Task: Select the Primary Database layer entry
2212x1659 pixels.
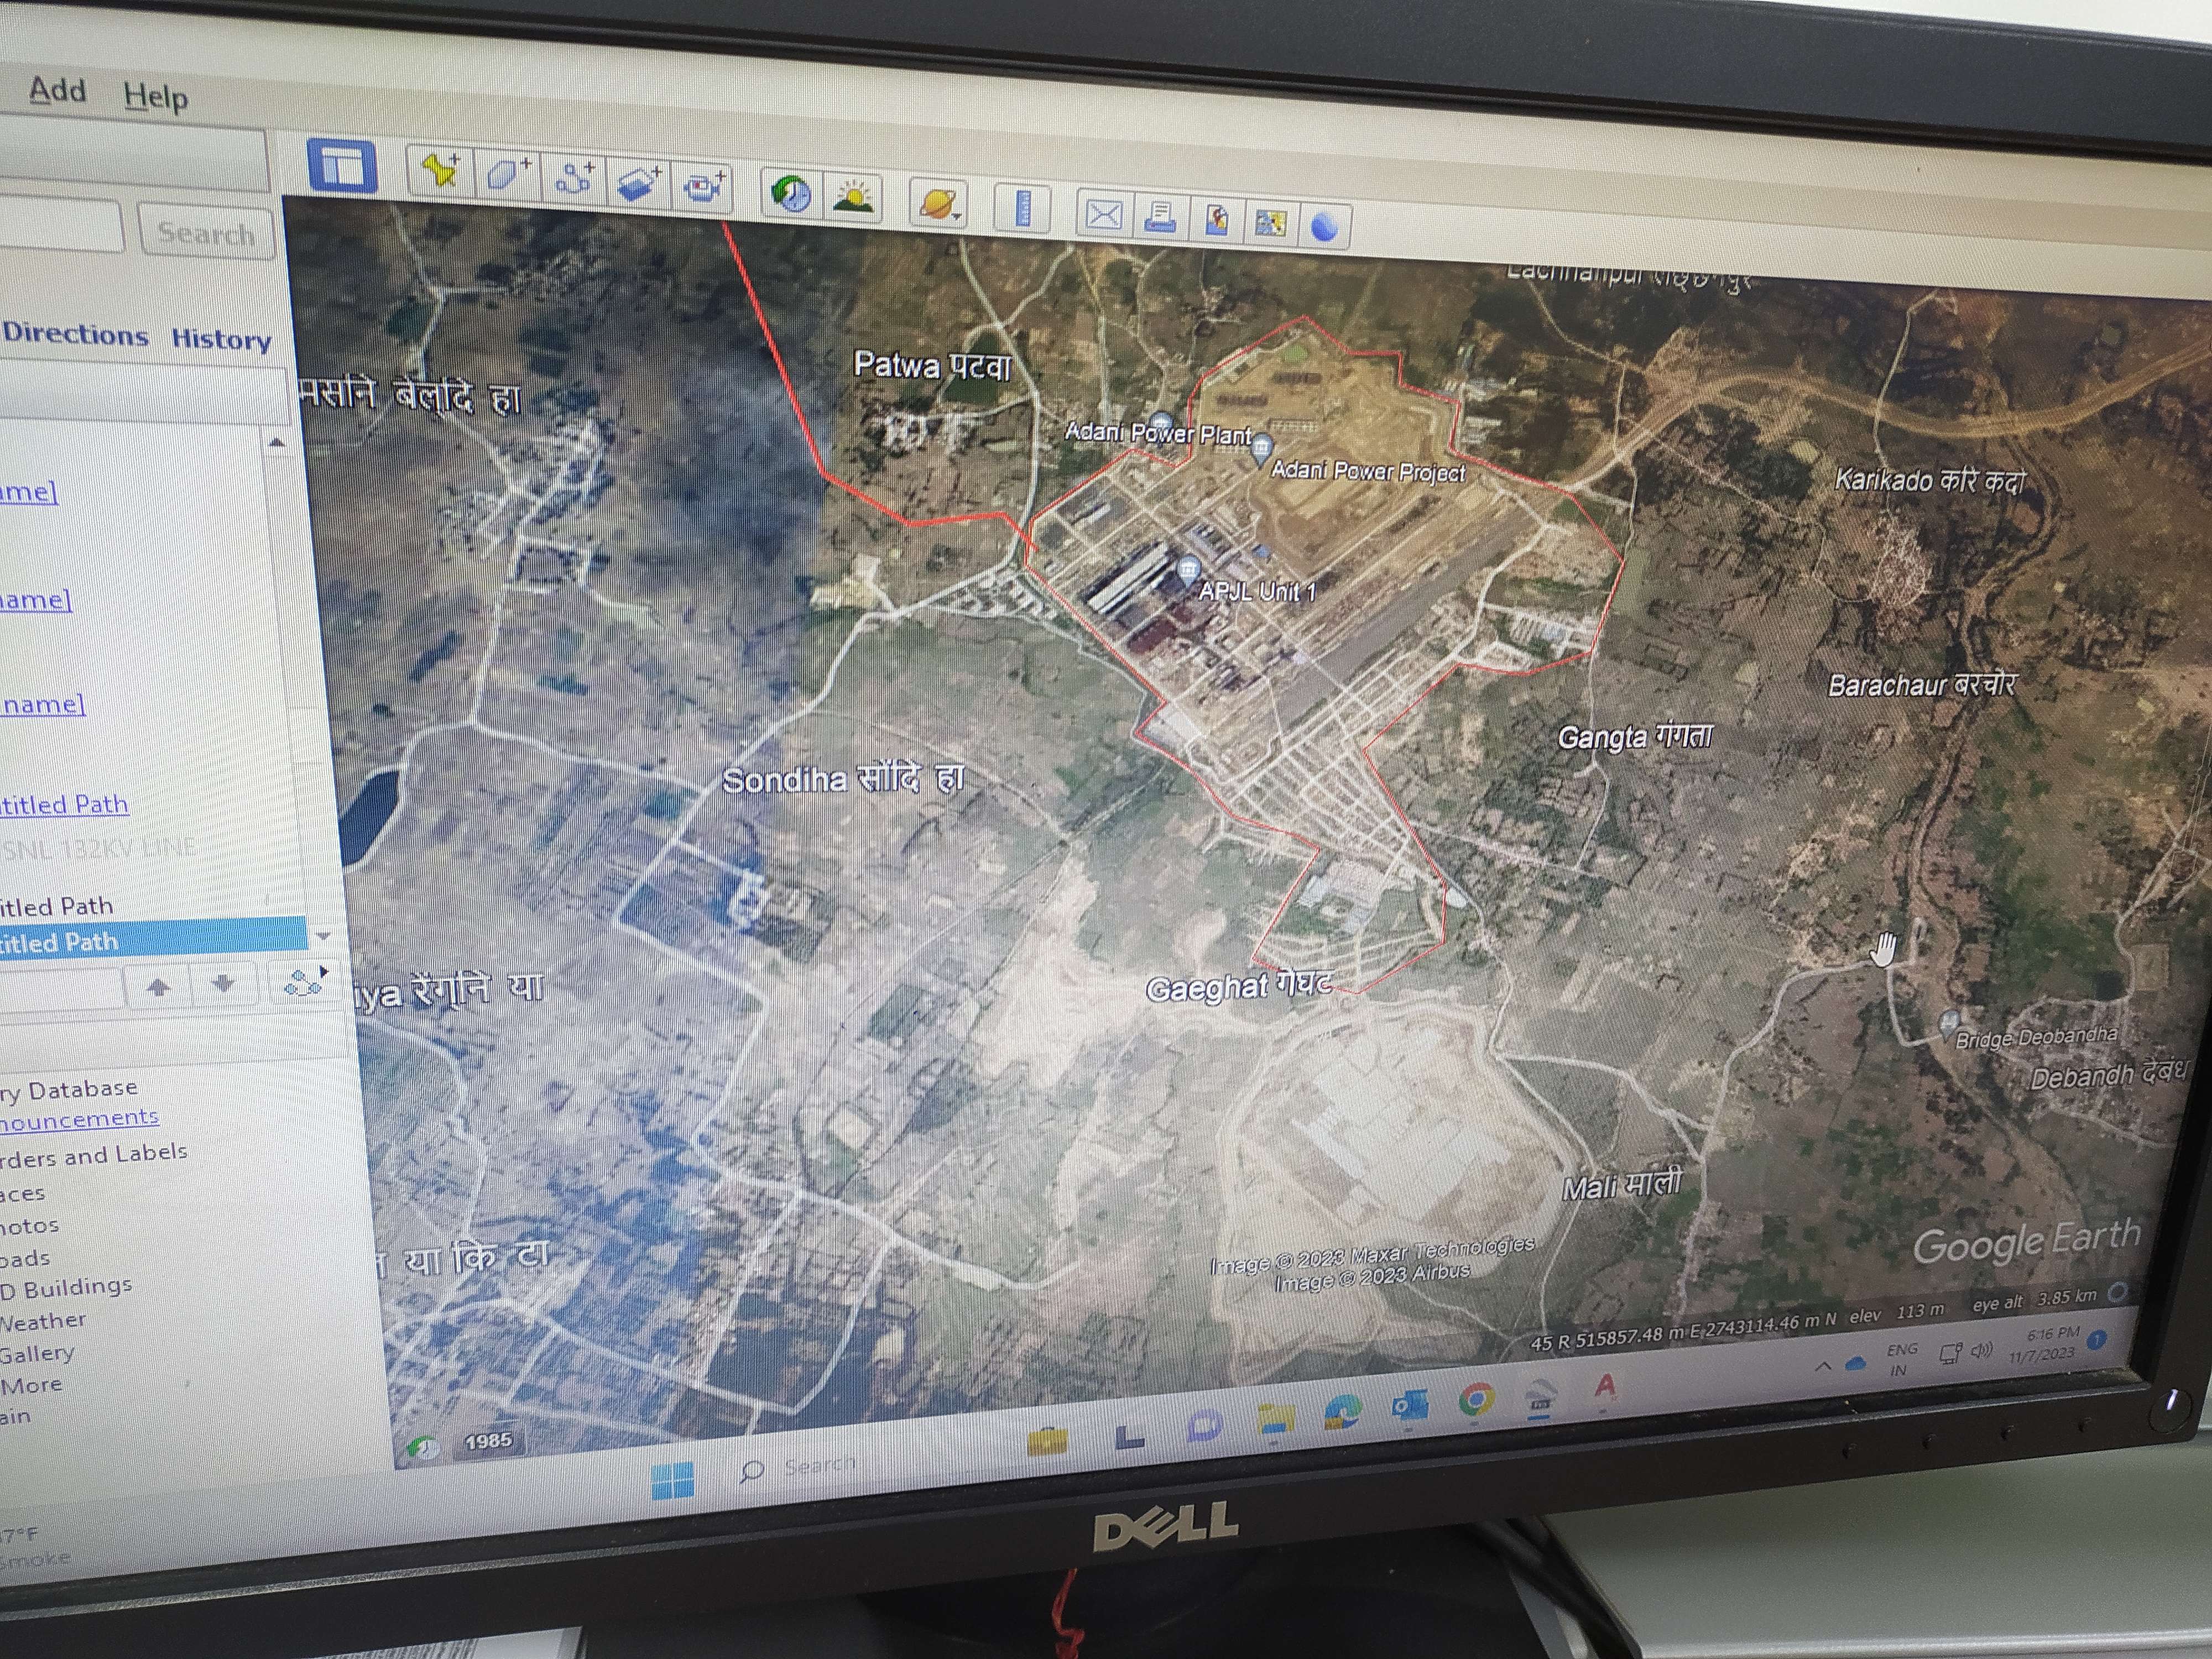Action: (68, 1090)
